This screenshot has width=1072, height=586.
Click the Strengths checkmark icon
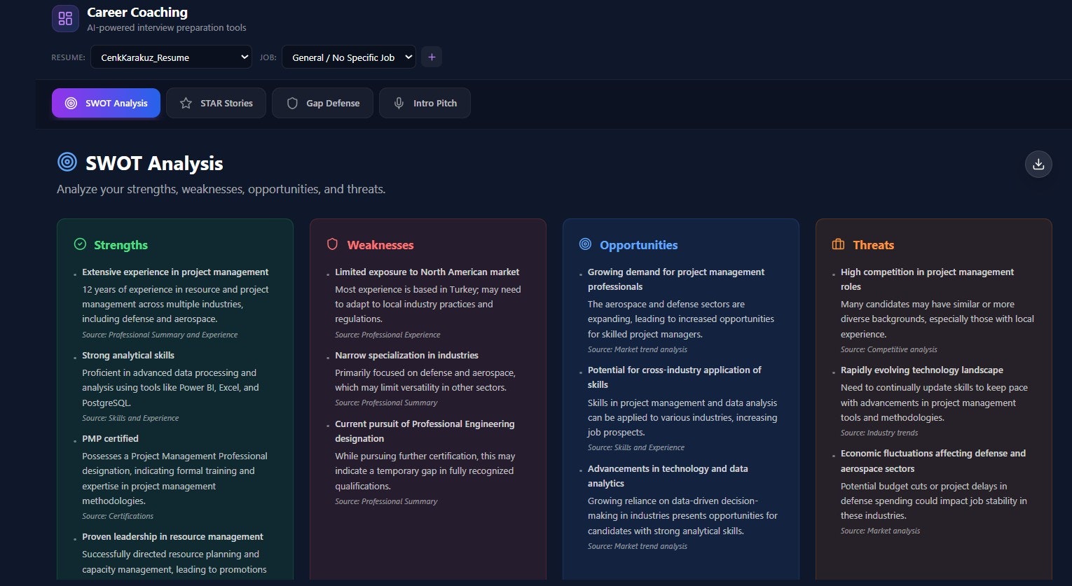pos(80,244)
